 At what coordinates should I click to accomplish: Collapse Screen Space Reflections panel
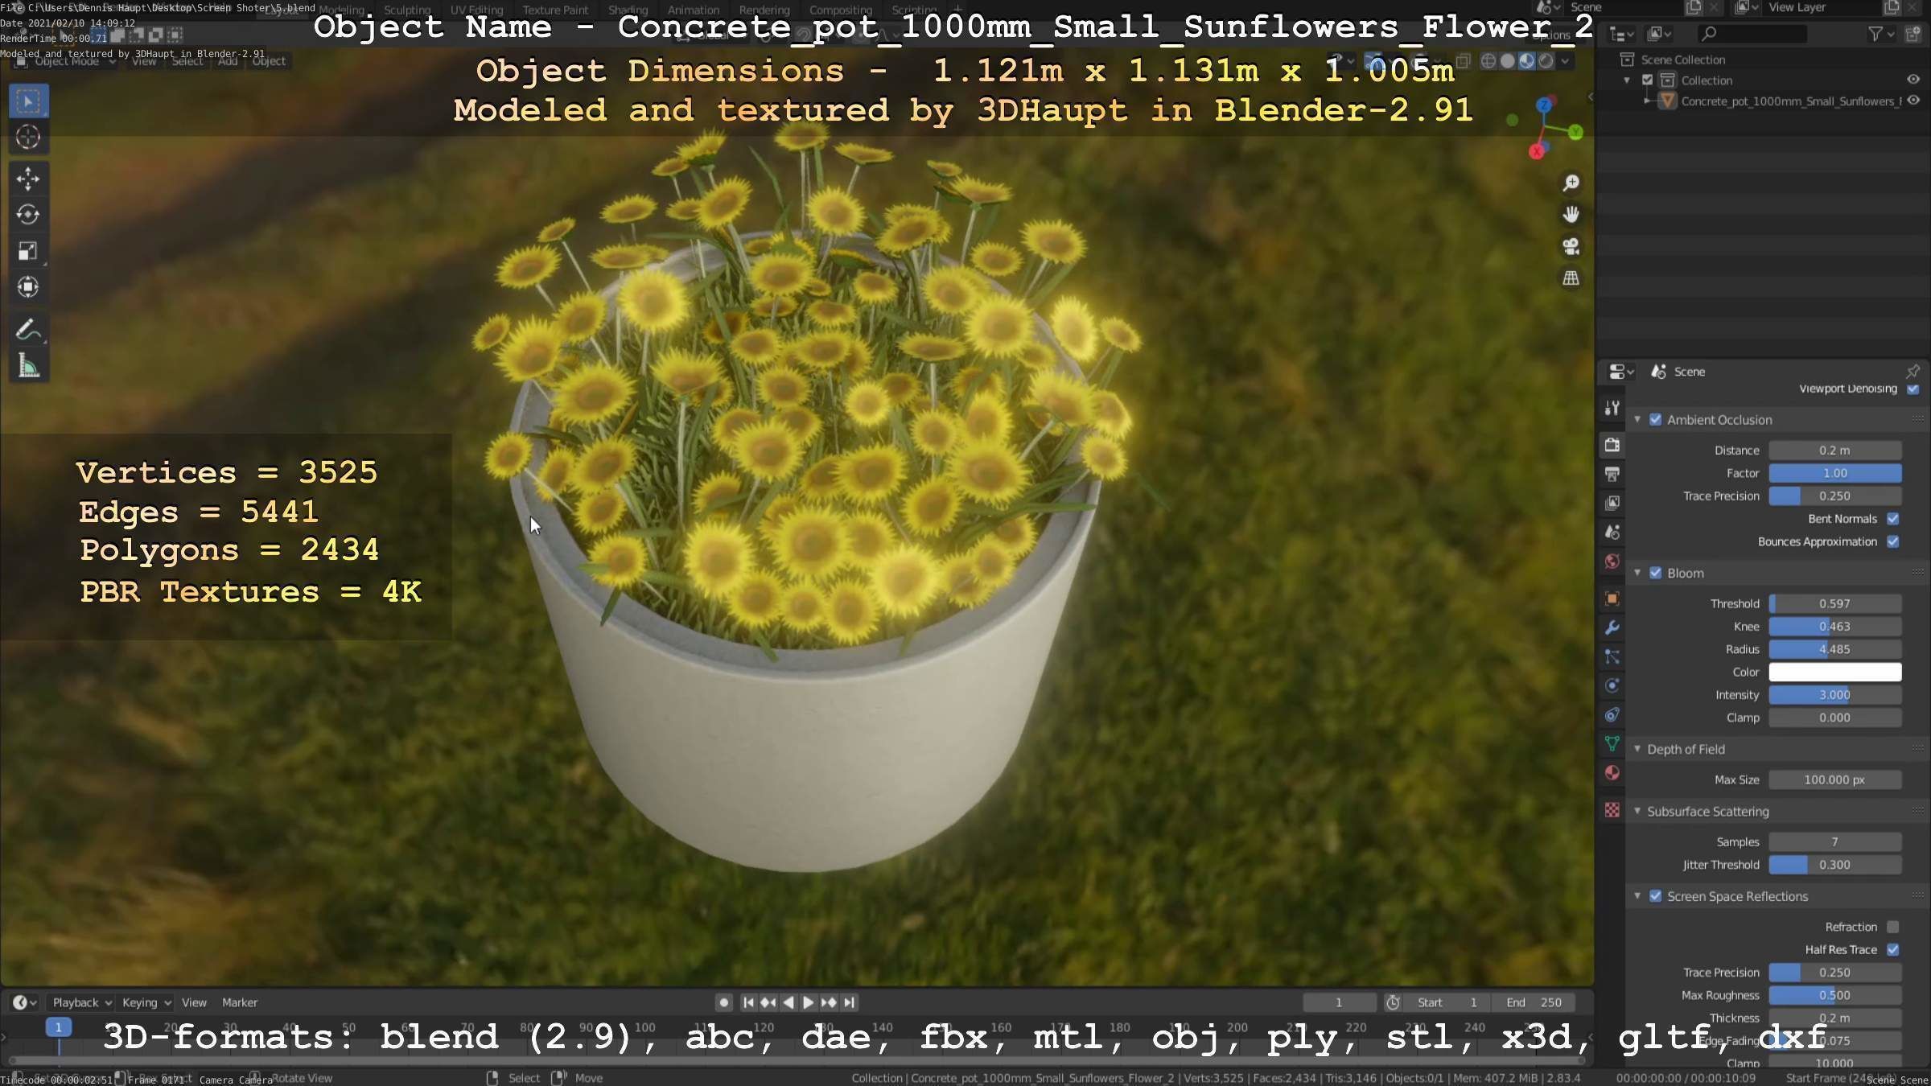point(1637,896)
